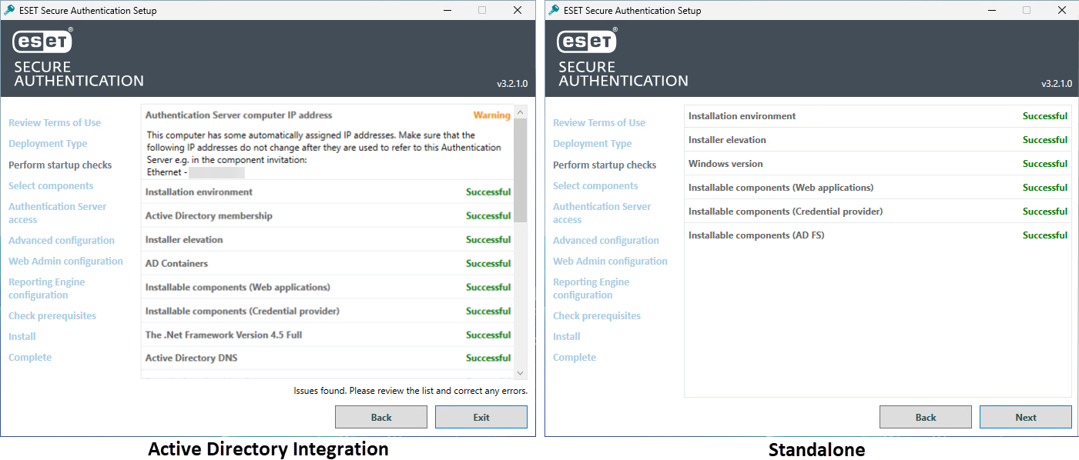
Task: Open 'Web Admin configuration' step in right window
Action: click(610, 261)
